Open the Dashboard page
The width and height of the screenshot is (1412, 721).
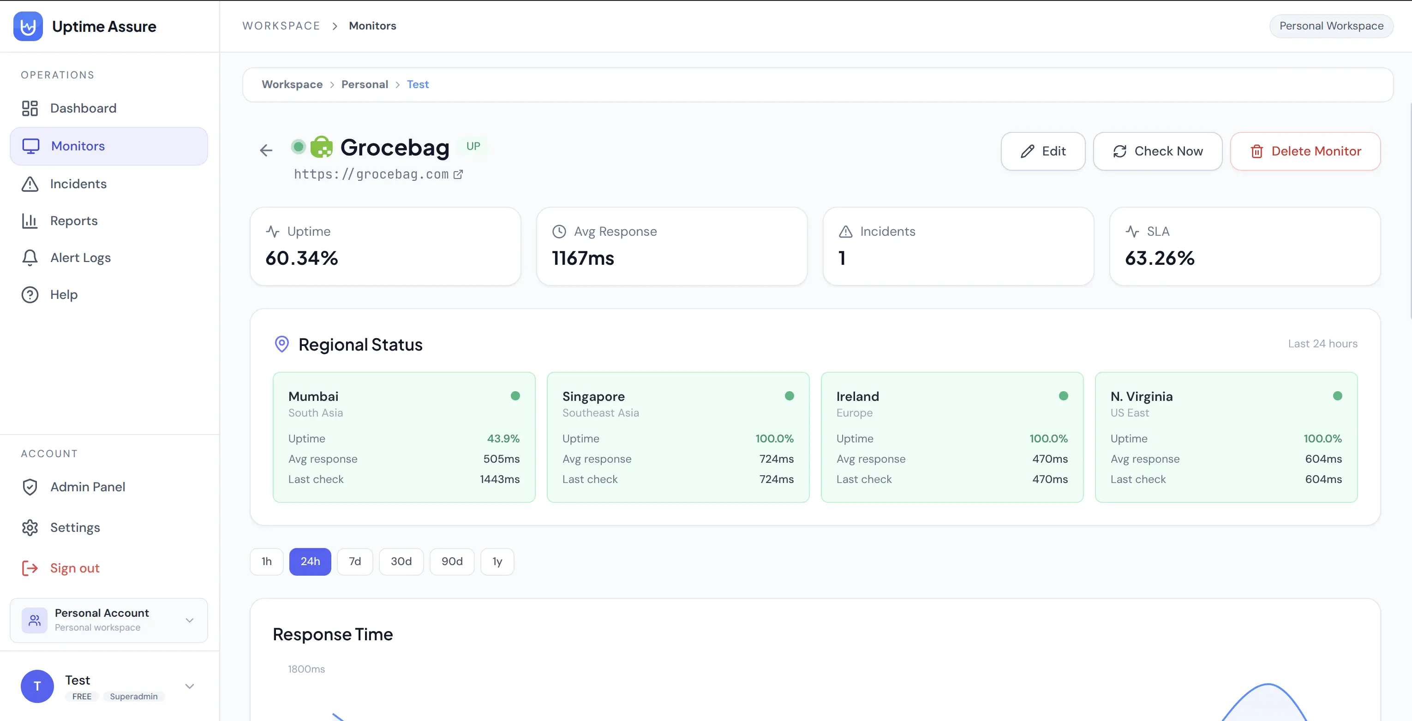pyautogui.click(x=108, y=108)
